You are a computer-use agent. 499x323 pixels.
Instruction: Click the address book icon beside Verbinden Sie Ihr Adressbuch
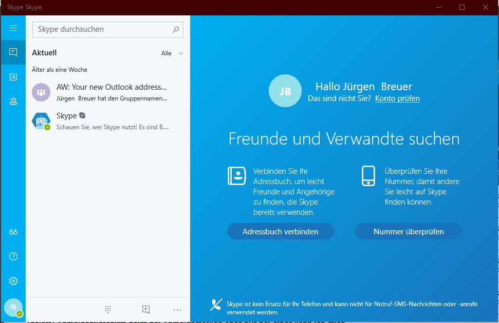point(237,176)
